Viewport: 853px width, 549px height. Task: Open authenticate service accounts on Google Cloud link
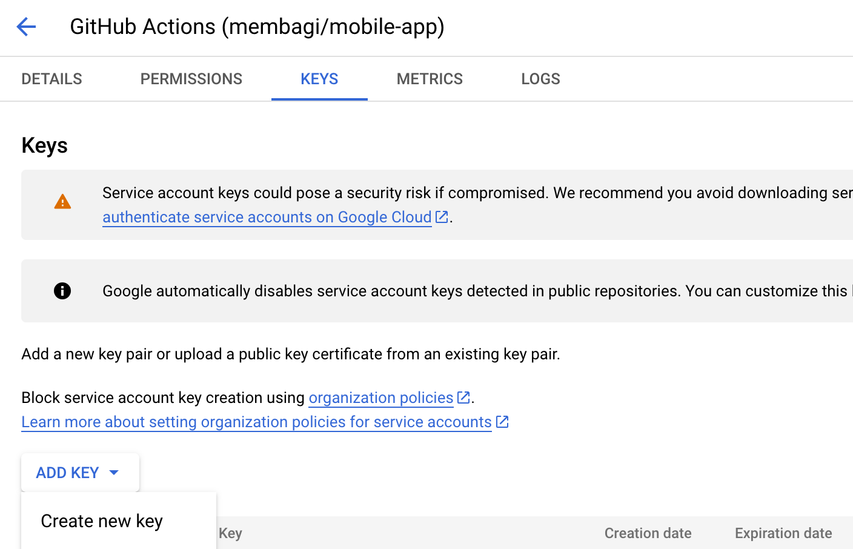[x=267, y=217]
